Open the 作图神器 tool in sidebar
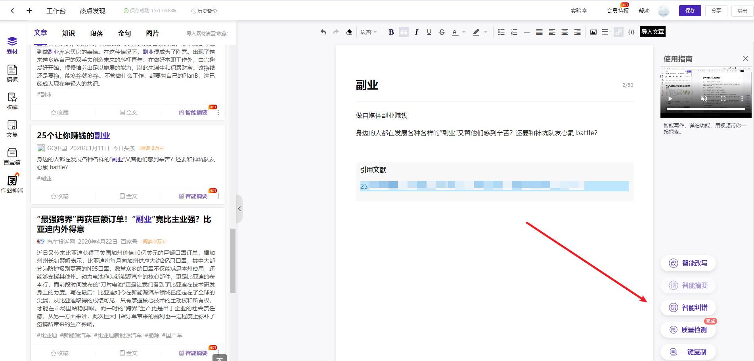The image size is (754, 361). click(12, 183)
